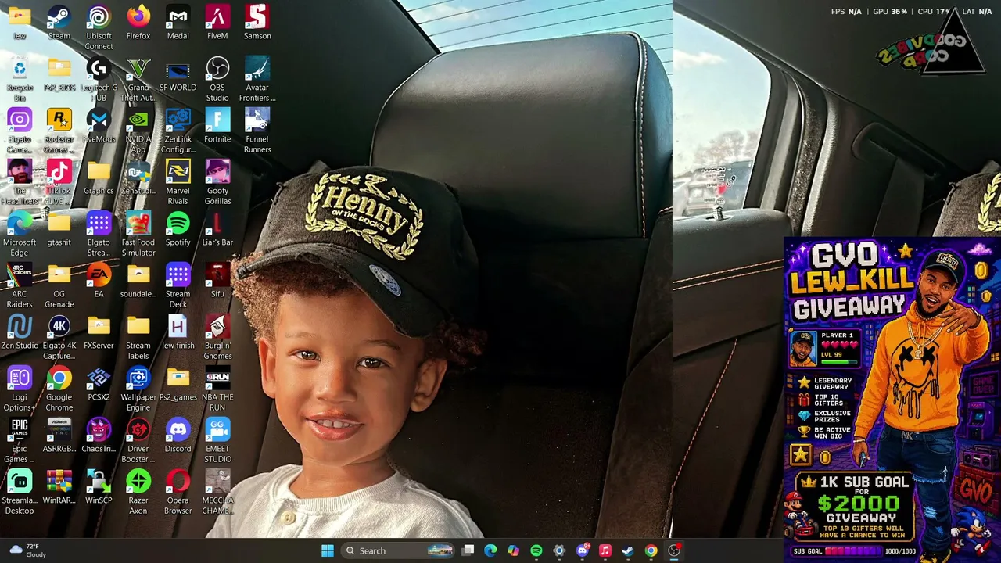Open the weather widget showing 72°F Cloudy
Screen dimensions: 1001x563
(x=27, y=550)
